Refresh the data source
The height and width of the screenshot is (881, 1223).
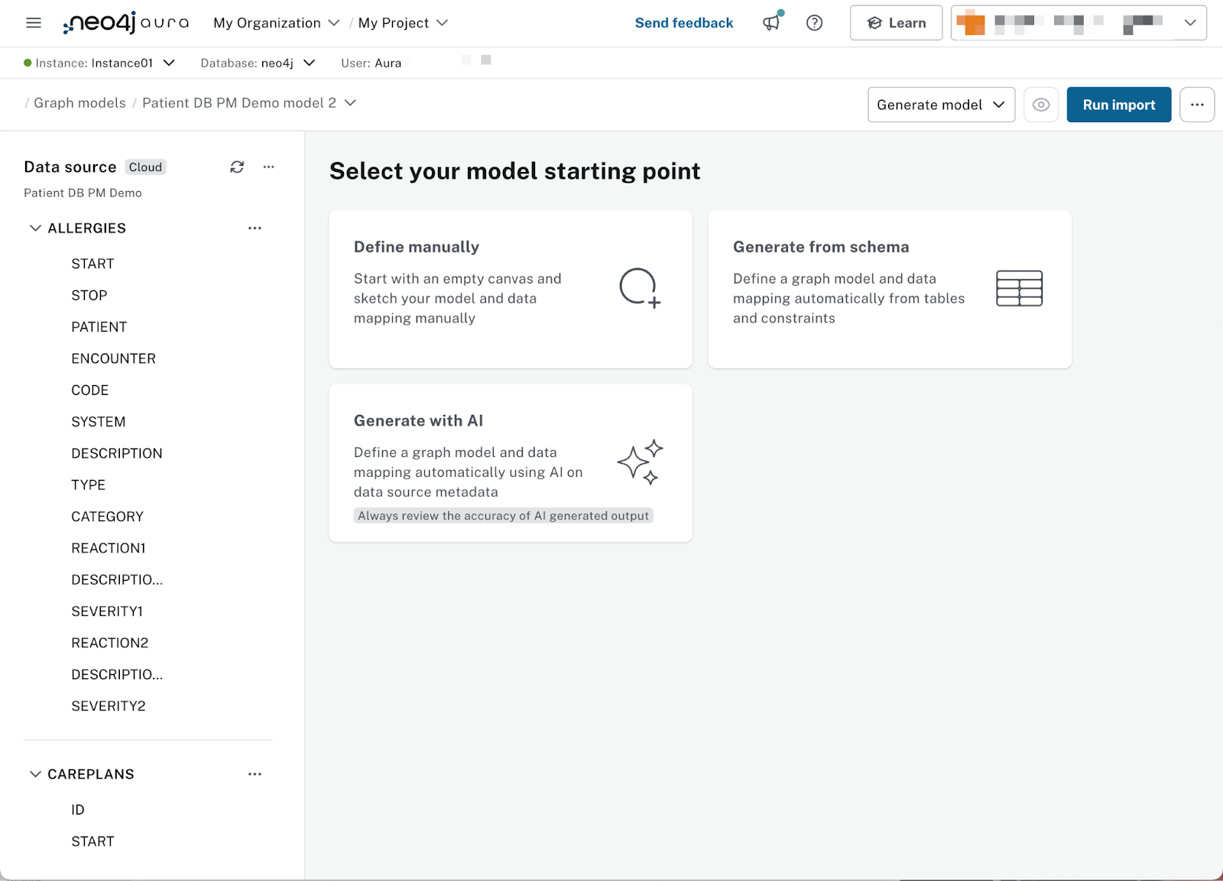point(237,167)
